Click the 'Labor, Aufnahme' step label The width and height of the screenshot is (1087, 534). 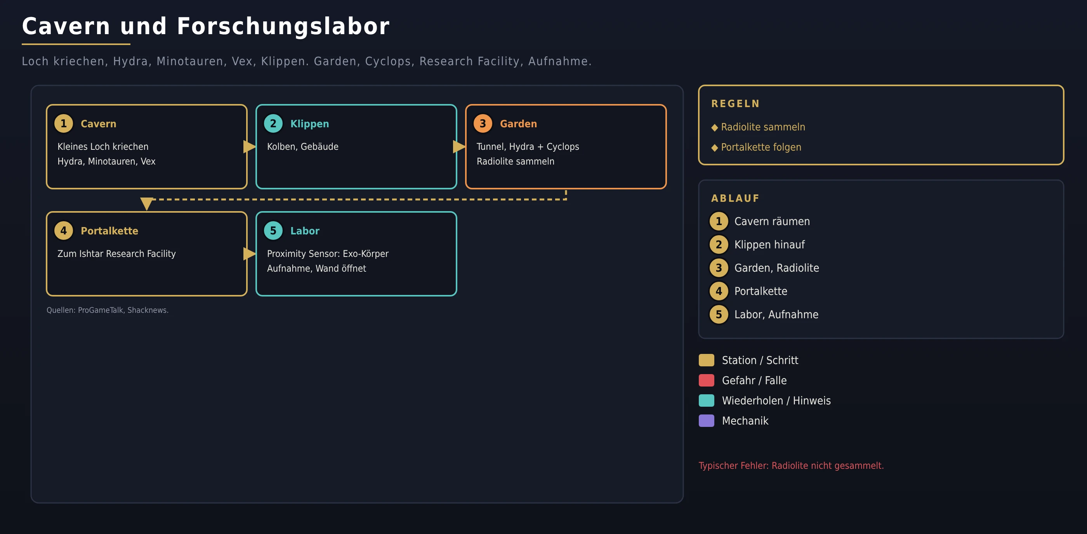click(776, 314)
